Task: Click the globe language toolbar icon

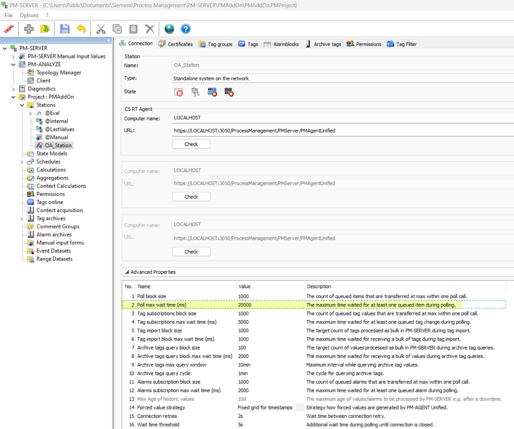Action: [169, 29]
